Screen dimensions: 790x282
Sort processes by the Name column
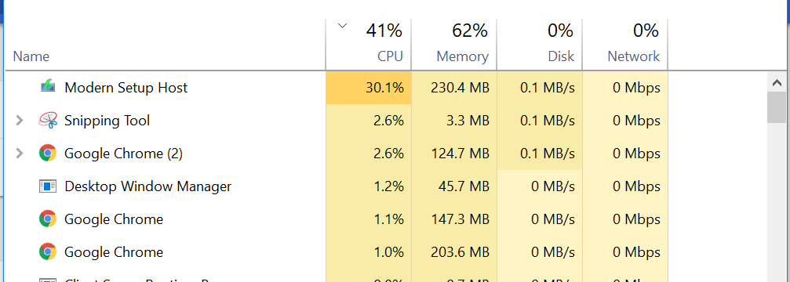tap(31, 56)
